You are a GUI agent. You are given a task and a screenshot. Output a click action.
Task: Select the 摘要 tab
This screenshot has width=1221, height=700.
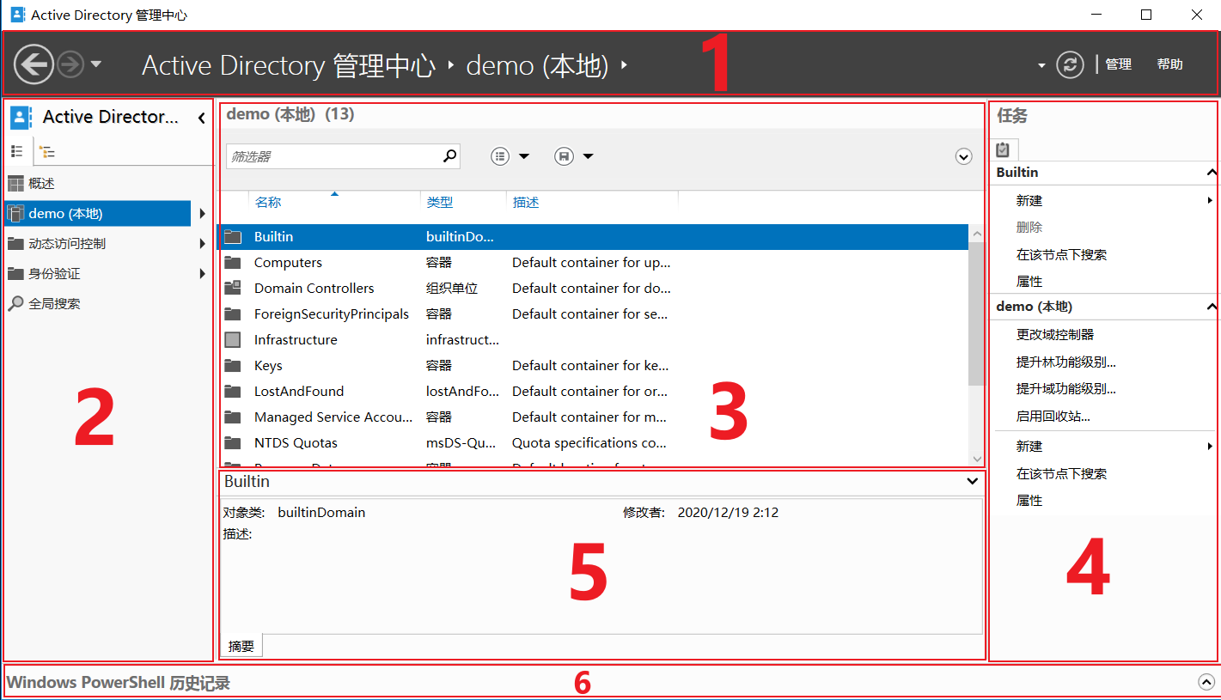coord(241,647)
